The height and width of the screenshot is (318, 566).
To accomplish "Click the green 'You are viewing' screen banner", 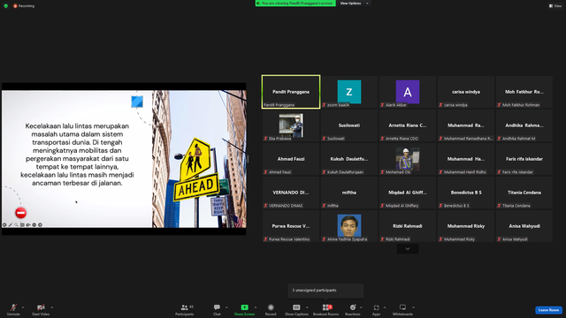I will click(295, 4).
